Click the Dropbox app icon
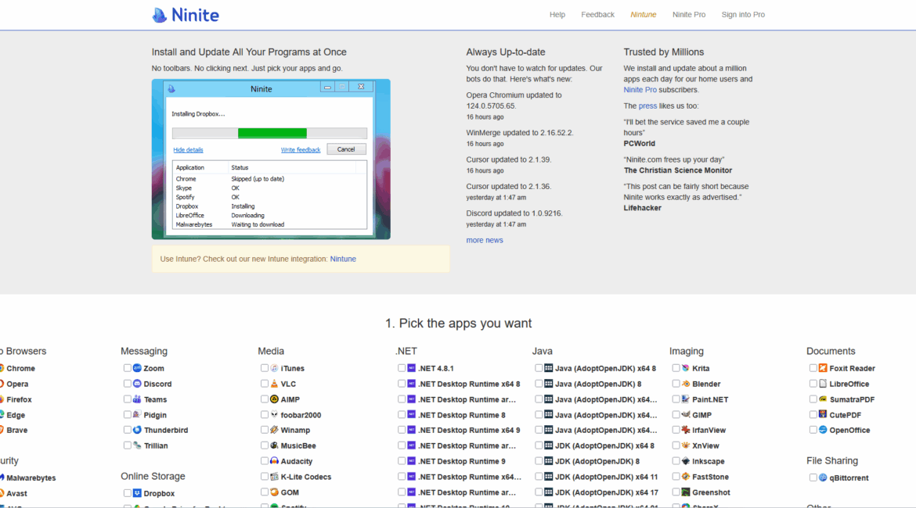Viewport: 916px width, 508px height. pos(137,493)
